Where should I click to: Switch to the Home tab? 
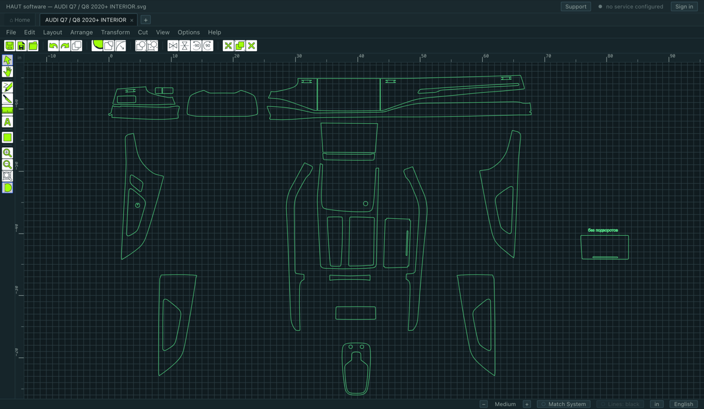point(20,20)
